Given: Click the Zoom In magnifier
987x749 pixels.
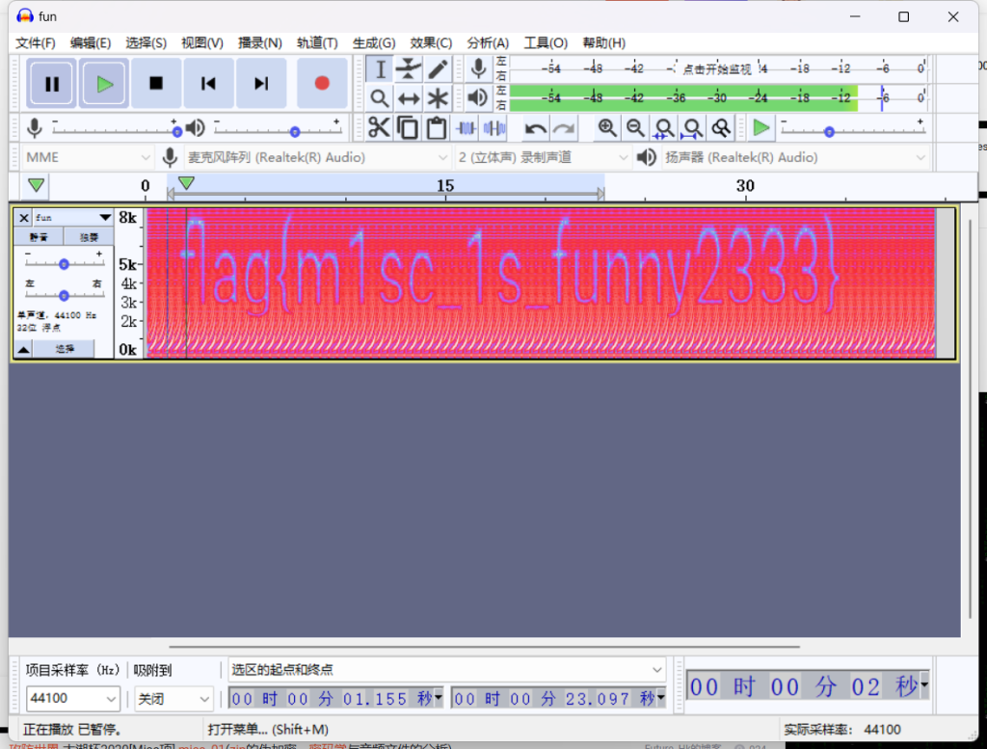Looking at the screenshot, I should pos(606,128).
